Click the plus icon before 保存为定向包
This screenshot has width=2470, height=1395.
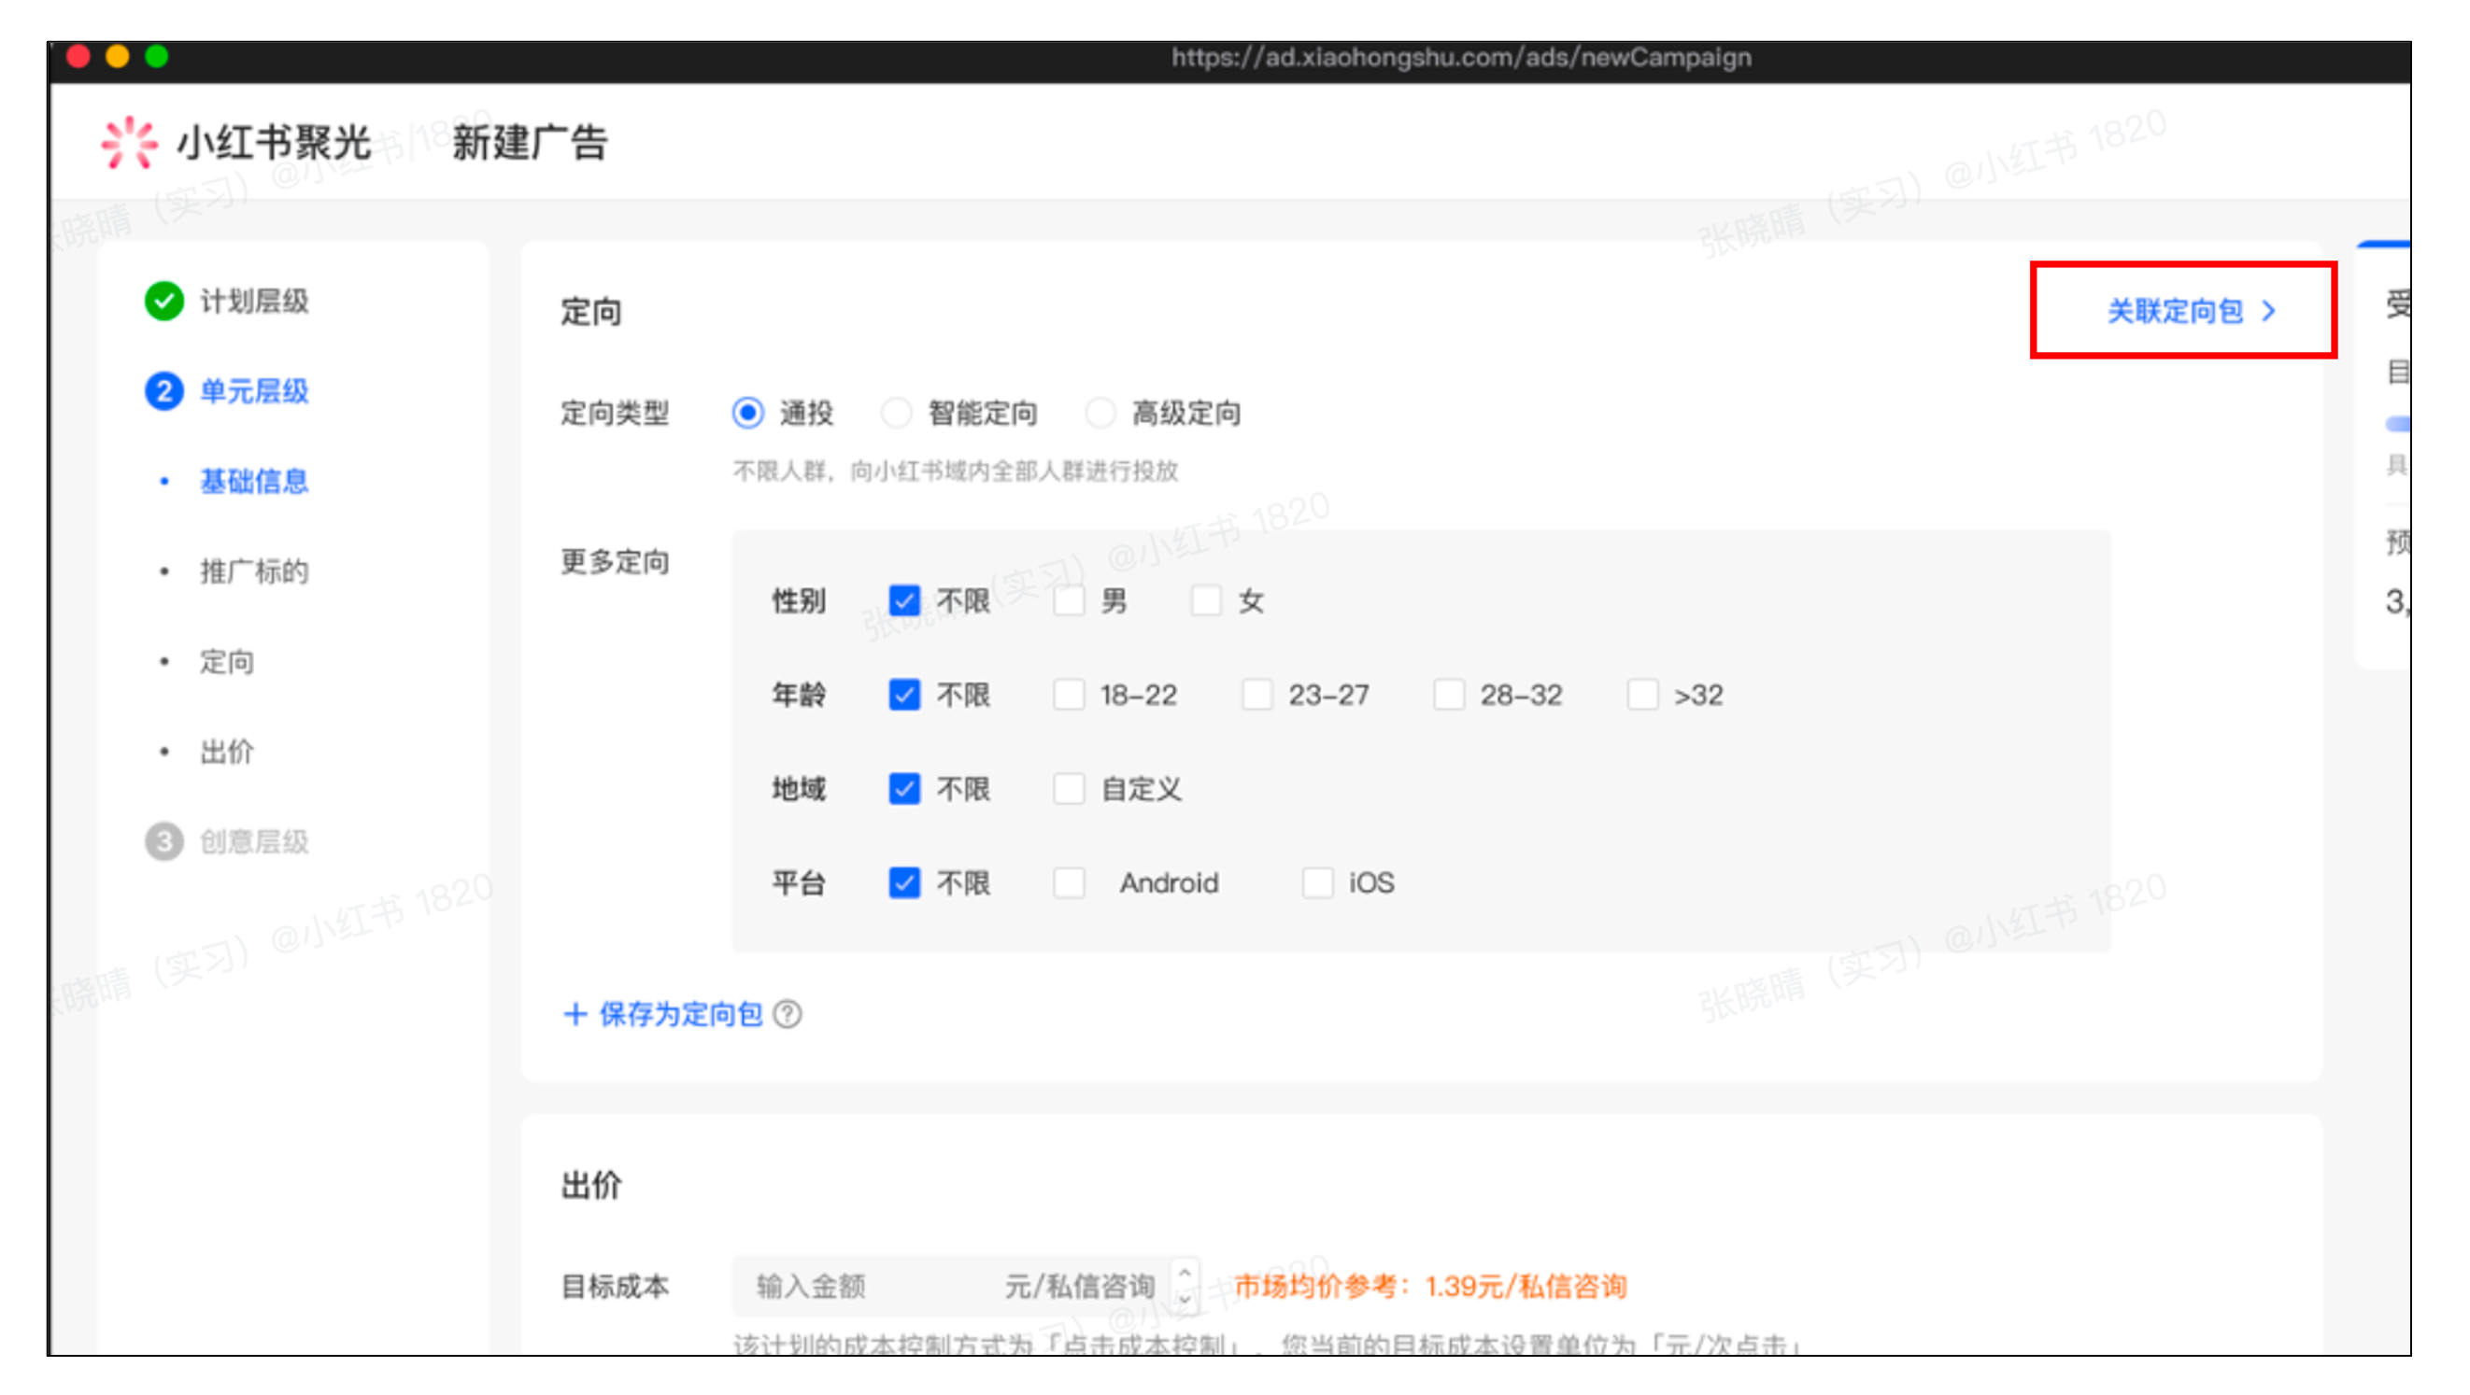pos(575,1014)
